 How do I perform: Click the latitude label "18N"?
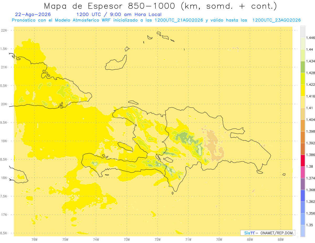coord(4,178)
